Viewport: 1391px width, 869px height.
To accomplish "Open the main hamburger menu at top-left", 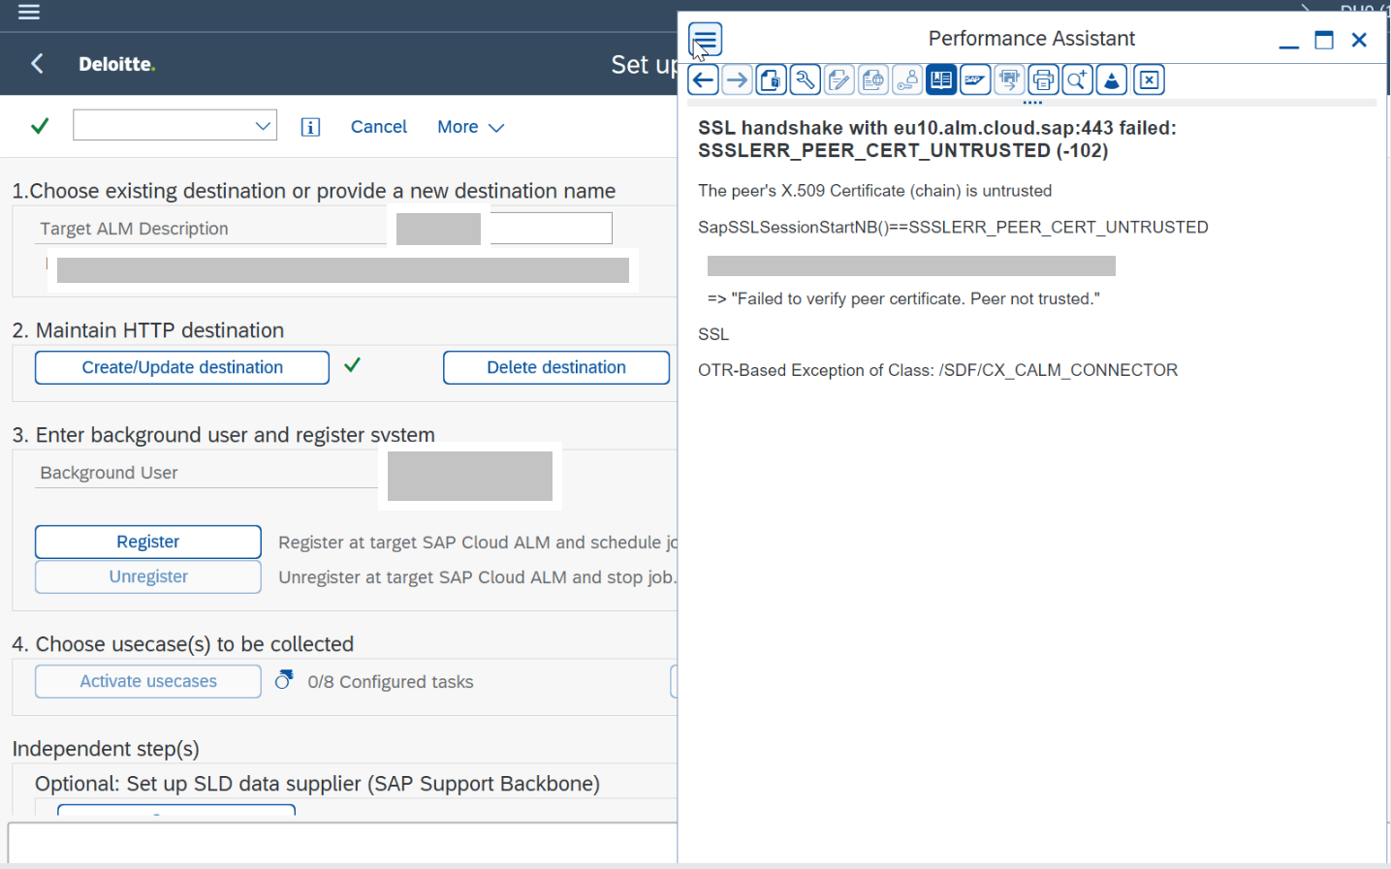I will click(x=29, y=12).
